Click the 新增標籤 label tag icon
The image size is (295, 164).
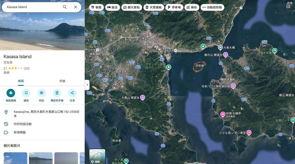click(6, 132)
